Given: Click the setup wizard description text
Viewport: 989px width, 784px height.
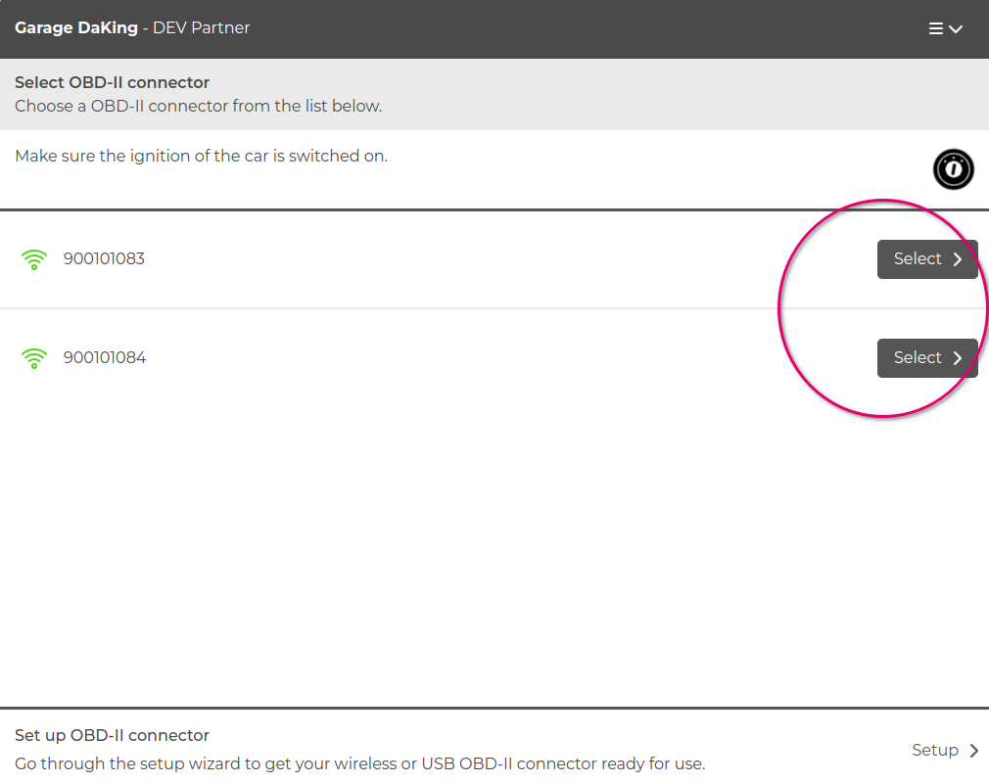Looking at the screenshot, I should click(359, 763).
